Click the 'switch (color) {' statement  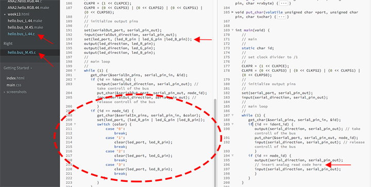tap(114, 124)
